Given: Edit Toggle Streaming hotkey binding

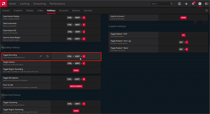Looking at the screenshot, I should (x=76, y=104).
